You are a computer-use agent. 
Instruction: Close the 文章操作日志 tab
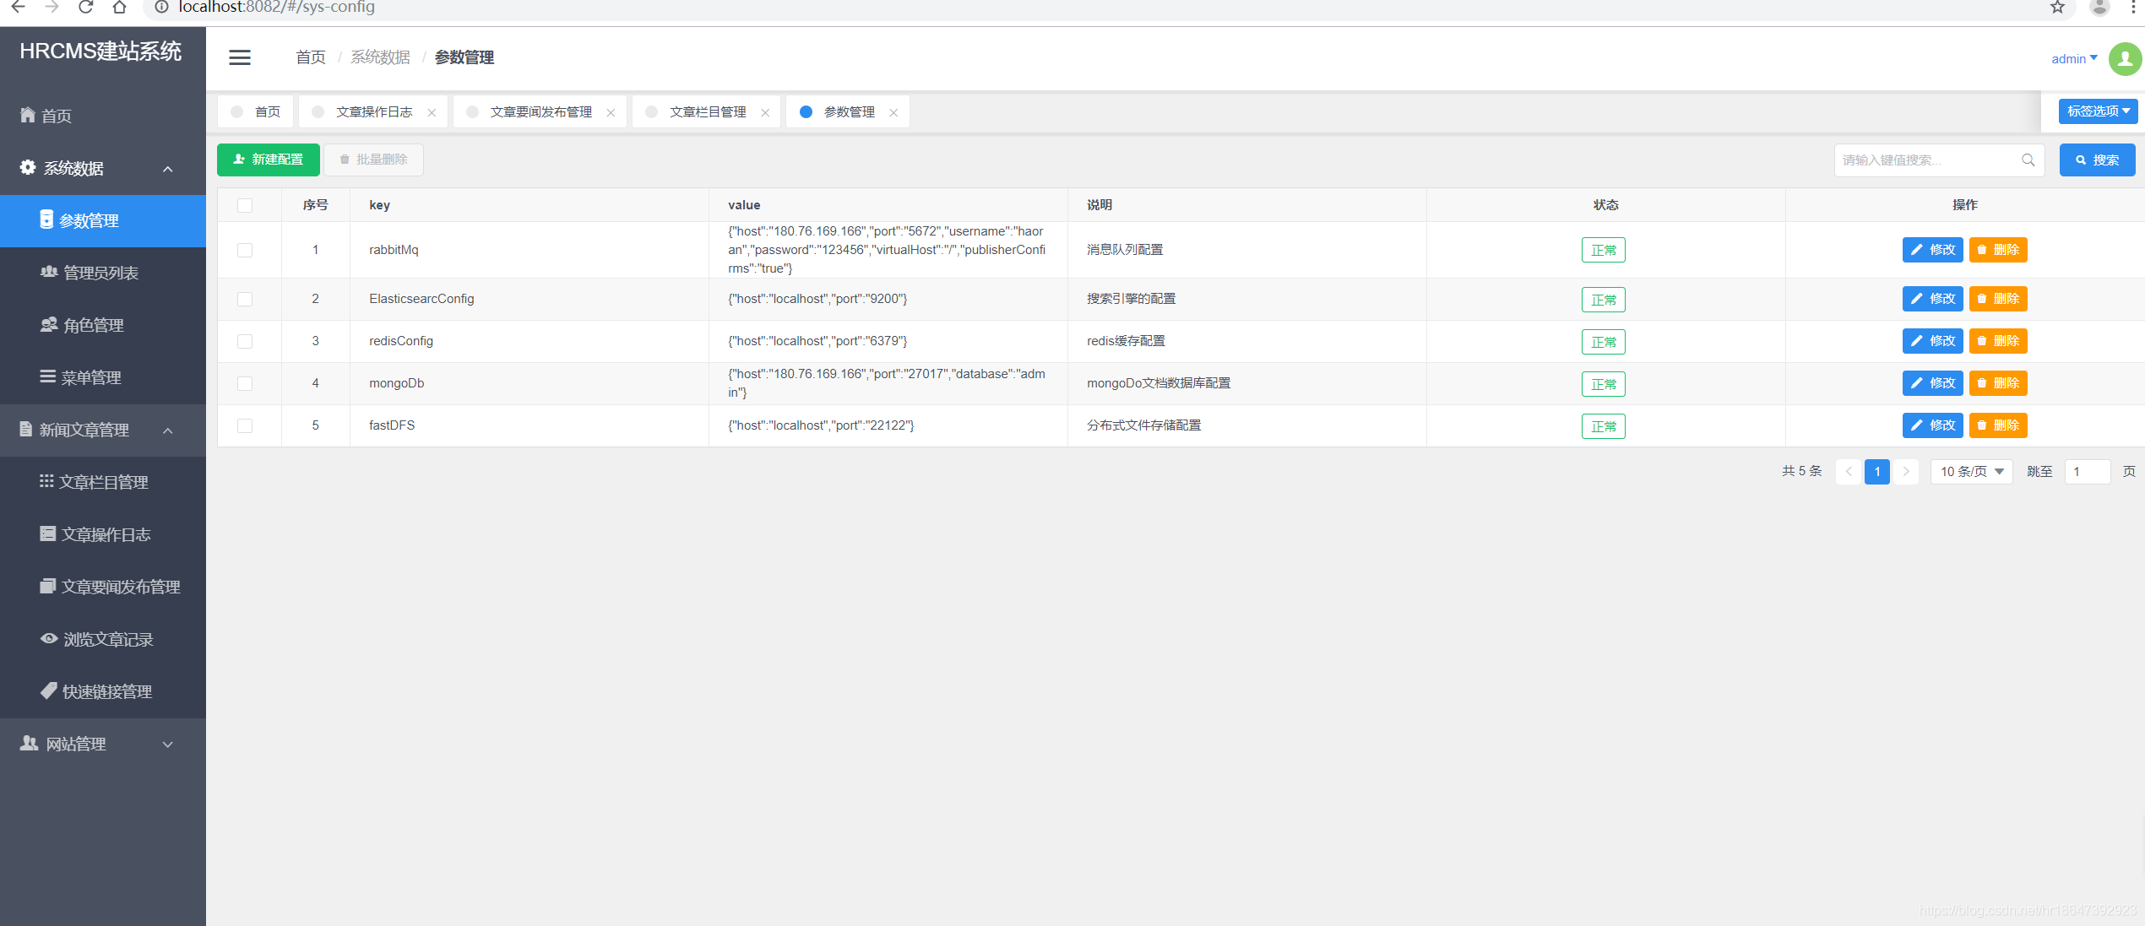point(432,112)
